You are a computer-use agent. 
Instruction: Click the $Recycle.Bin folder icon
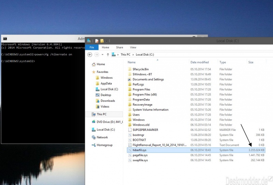coord(130,69)
